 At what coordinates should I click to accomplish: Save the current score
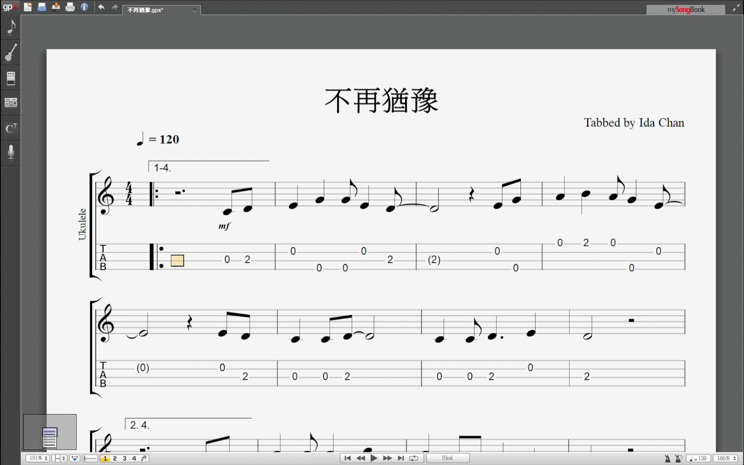(x=56, y=7)
